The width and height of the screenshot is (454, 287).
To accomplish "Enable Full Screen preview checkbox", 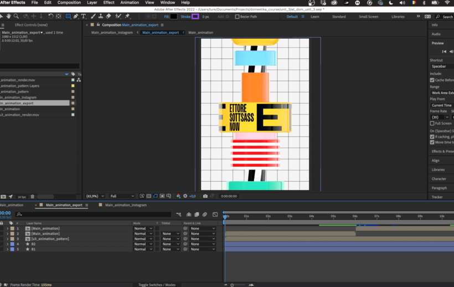I will coord(432,124).
